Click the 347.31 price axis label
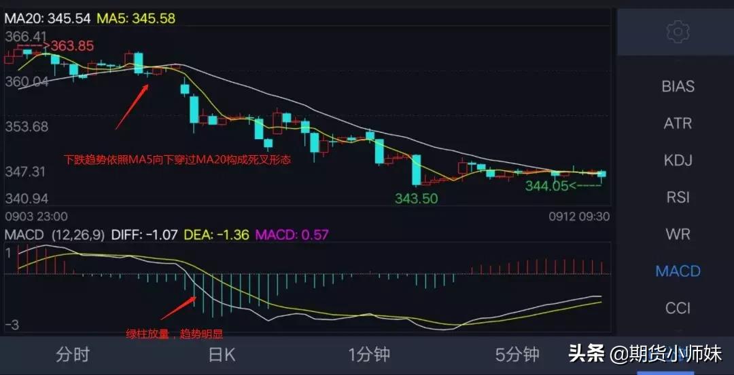 (25, 172)
